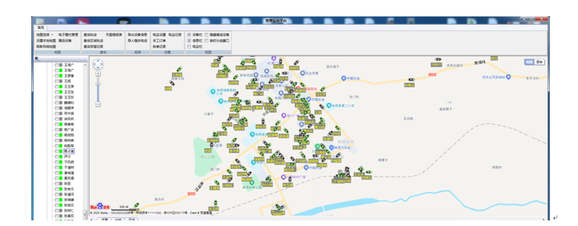Click the green status dot beside 尹才
The height and width of the screenshot is (226, 578).
tap(61, 157)
